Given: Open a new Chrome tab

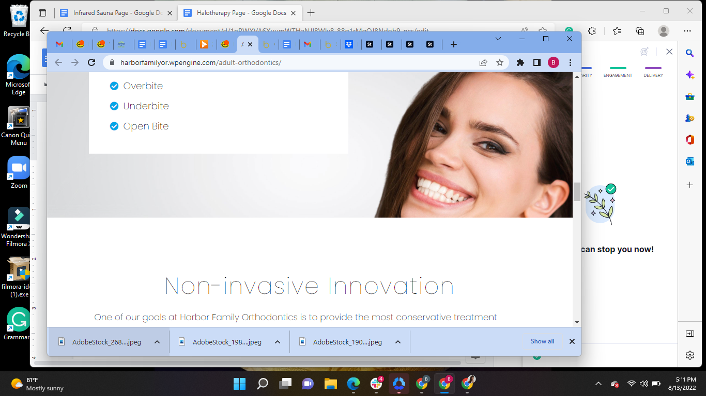Looking at the screenshot, I should [x=453, y=44].
